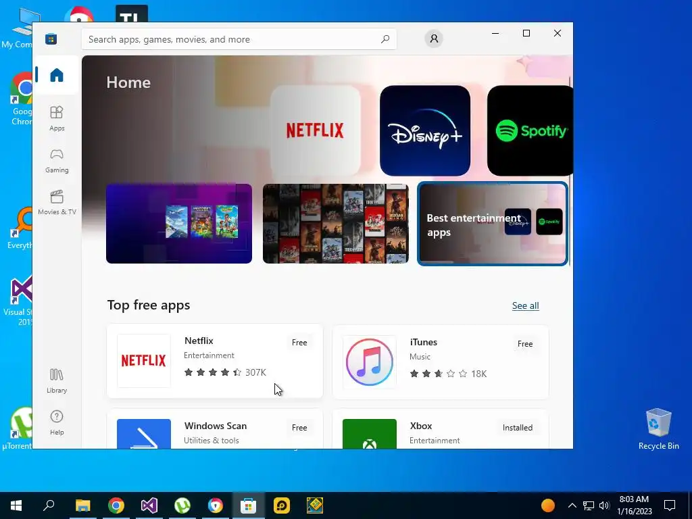The width and height of the screenshot is (692, 519).
Task: Open the user account profile icon
Action: pyautogui.click(x=434, y=39)
